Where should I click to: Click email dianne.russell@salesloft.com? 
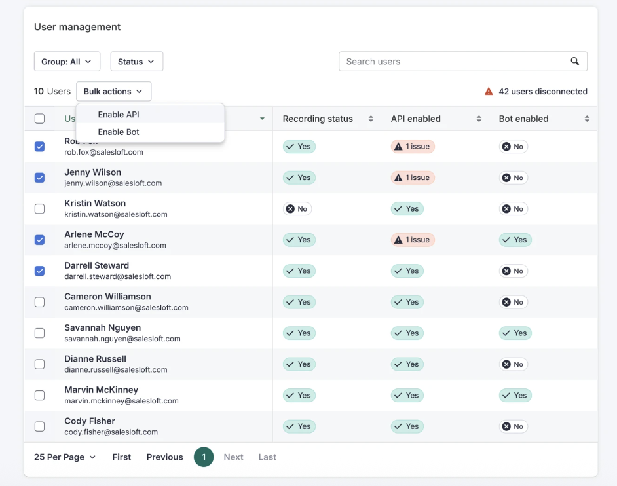click(116, 369)
